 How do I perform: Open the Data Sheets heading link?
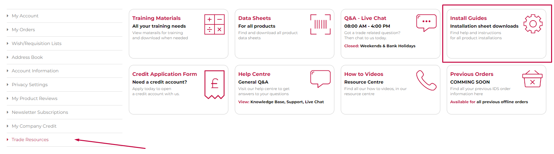254,18
